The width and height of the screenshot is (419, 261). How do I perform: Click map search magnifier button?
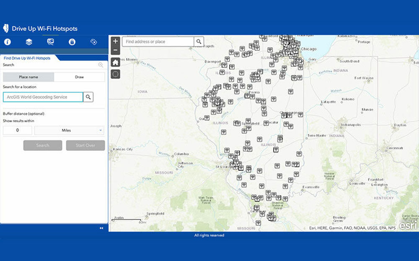point(199,41)
